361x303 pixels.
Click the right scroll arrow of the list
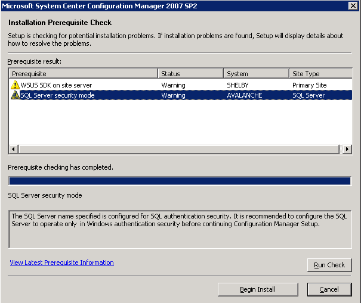click(347, 149)
